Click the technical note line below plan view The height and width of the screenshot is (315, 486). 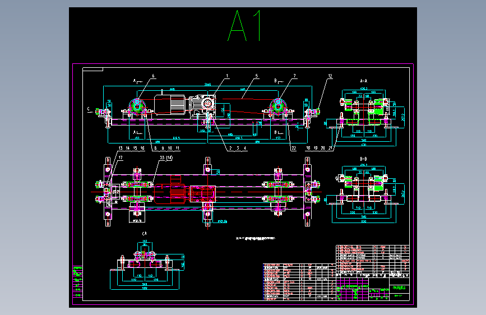[x=256, y=238]
